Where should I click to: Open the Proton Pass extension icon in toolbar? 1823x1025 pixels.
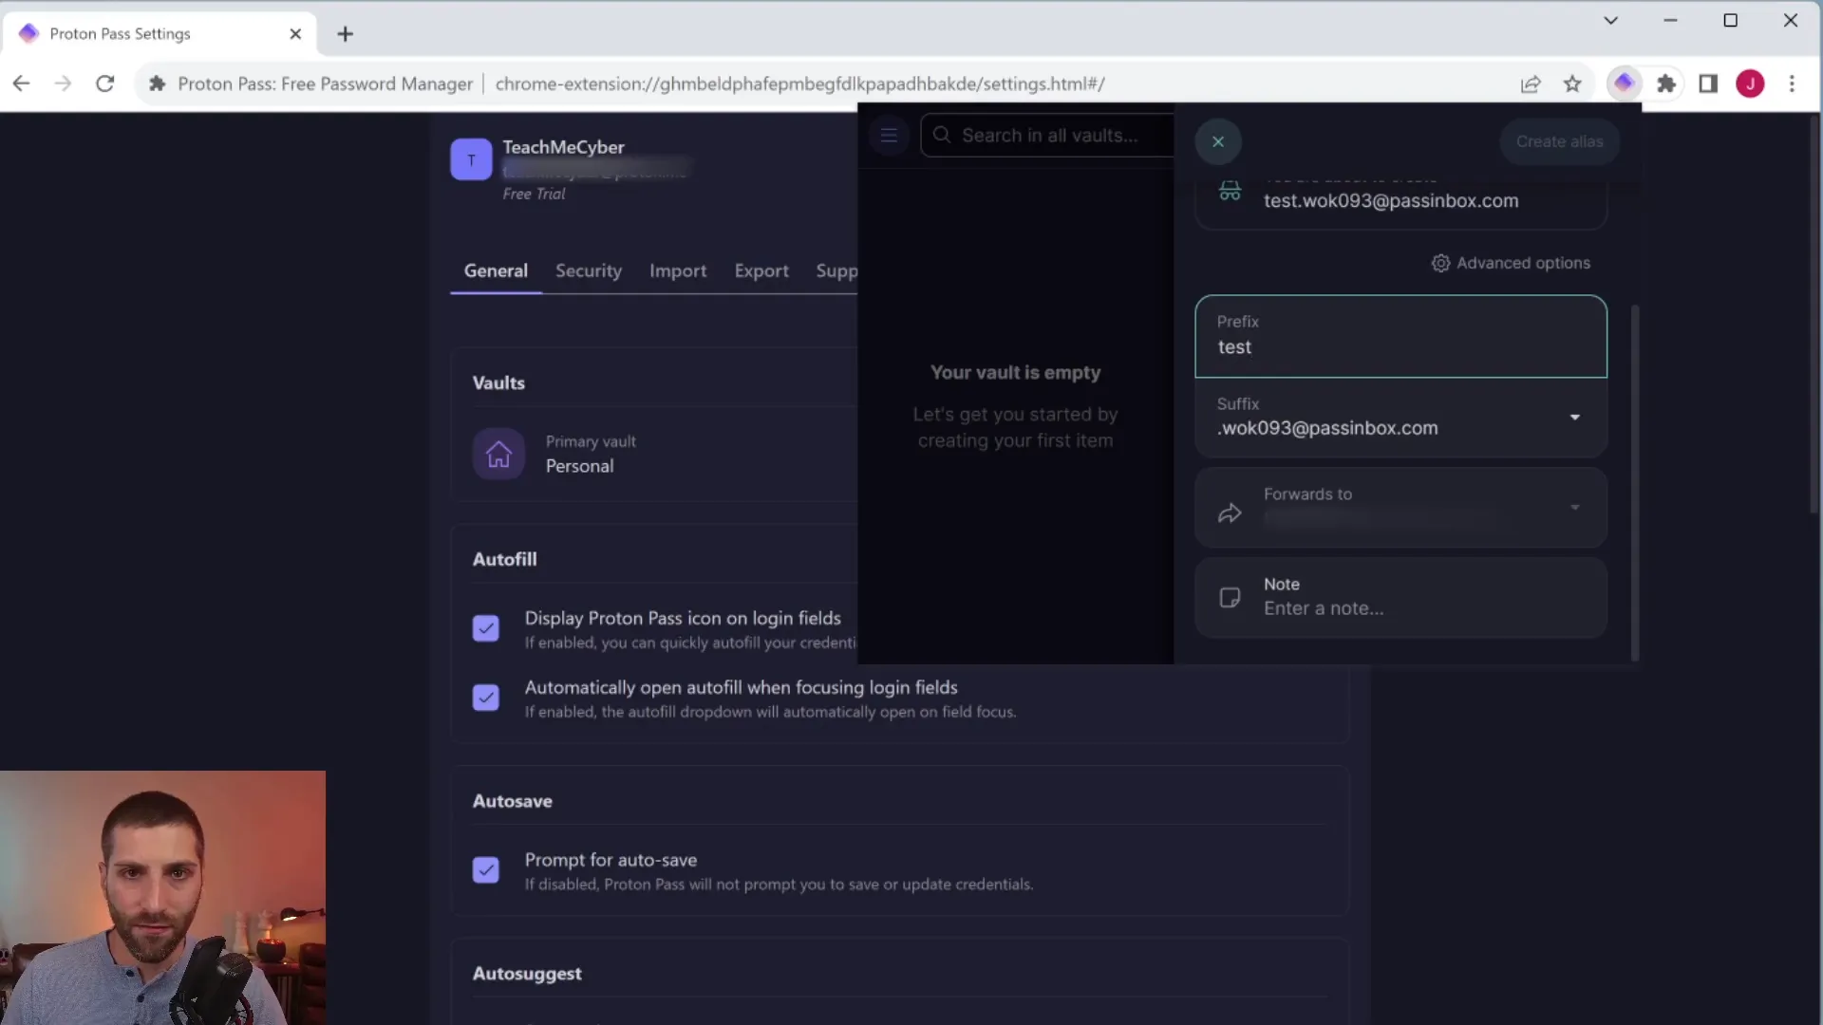(1624, 84)
